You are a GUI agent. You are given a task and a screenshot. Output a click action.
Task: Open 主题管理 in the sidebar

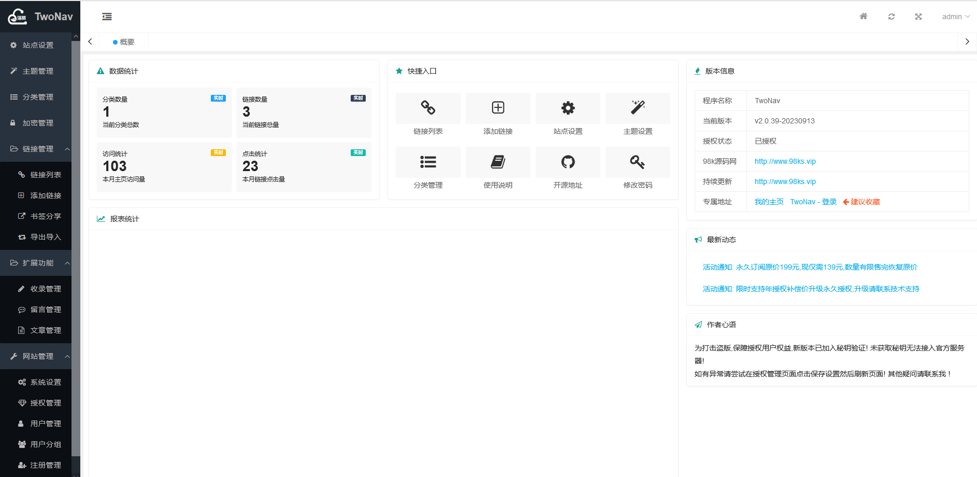tap(36, 71)
